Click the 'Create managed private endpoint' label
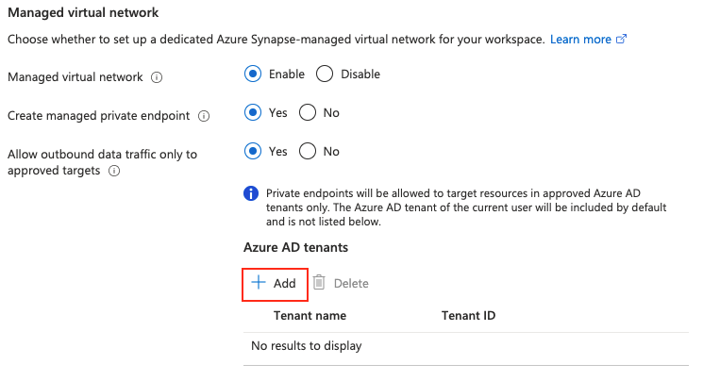 tap(99, 116)
